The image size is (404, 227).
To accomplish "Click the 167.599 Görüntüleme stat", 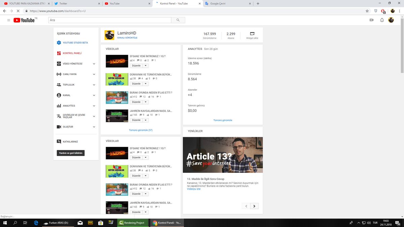I will tap(209, 36).
